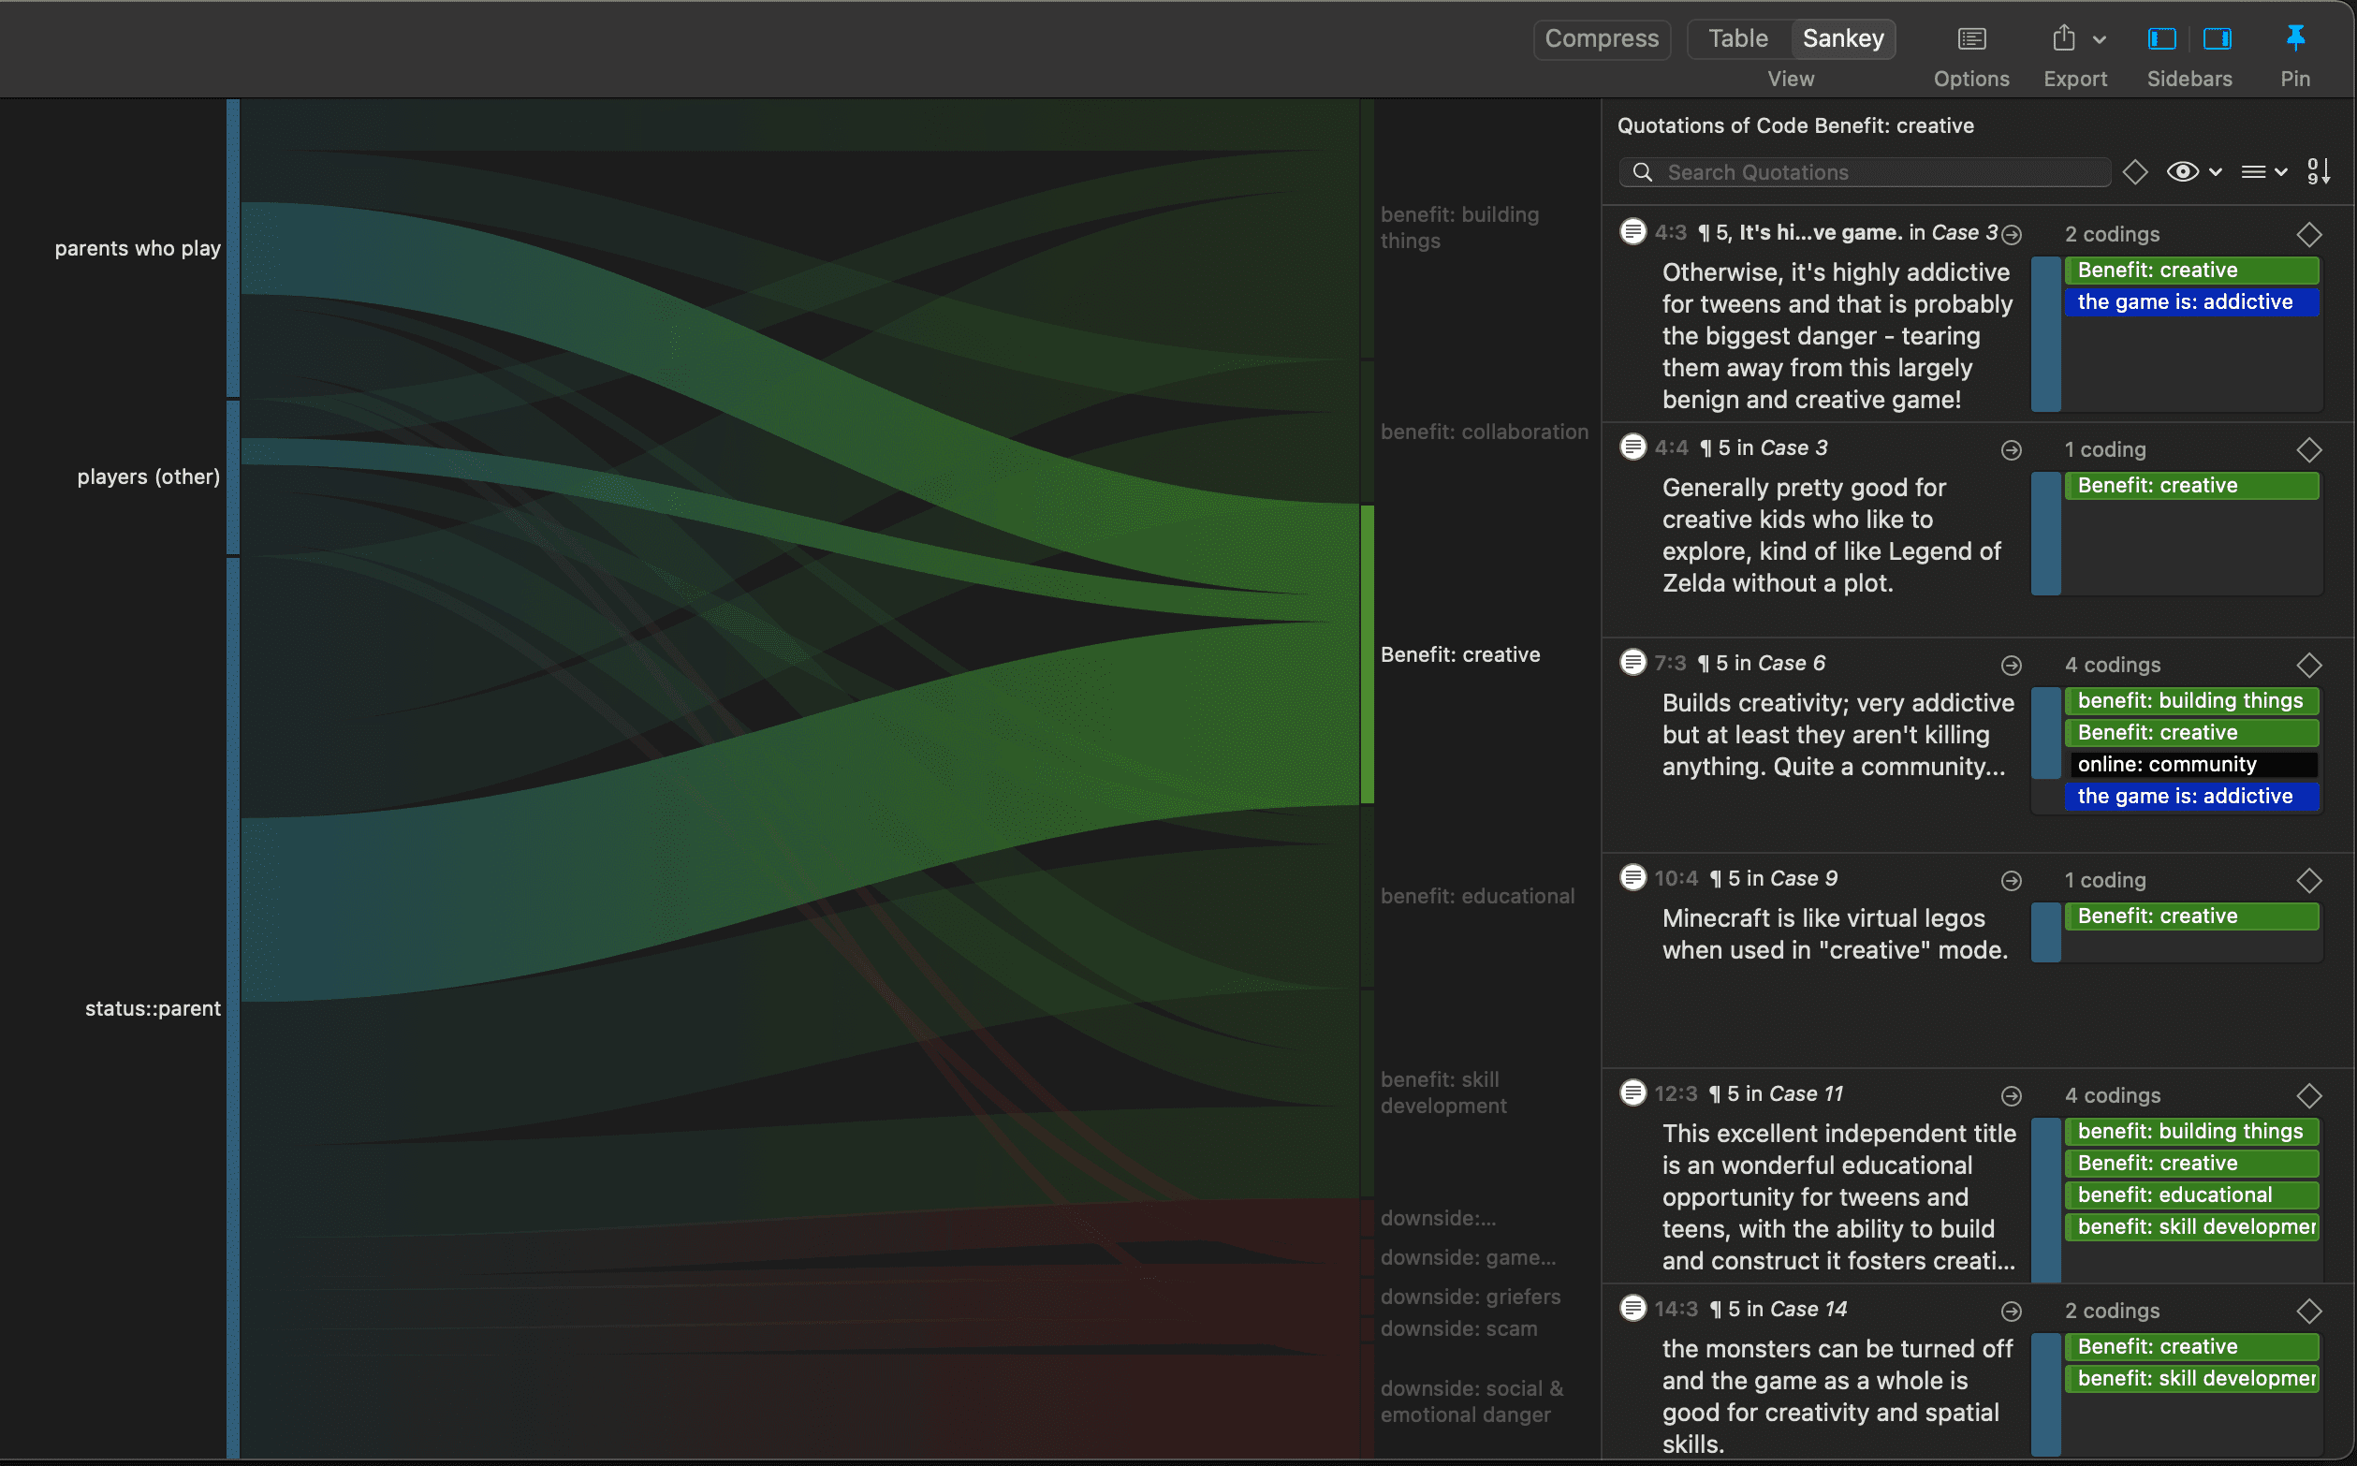The height and width of the screenshot is (1466, 2357).
Task: Click quotation icon for 4:4
Action: (x=1632, y=447)
